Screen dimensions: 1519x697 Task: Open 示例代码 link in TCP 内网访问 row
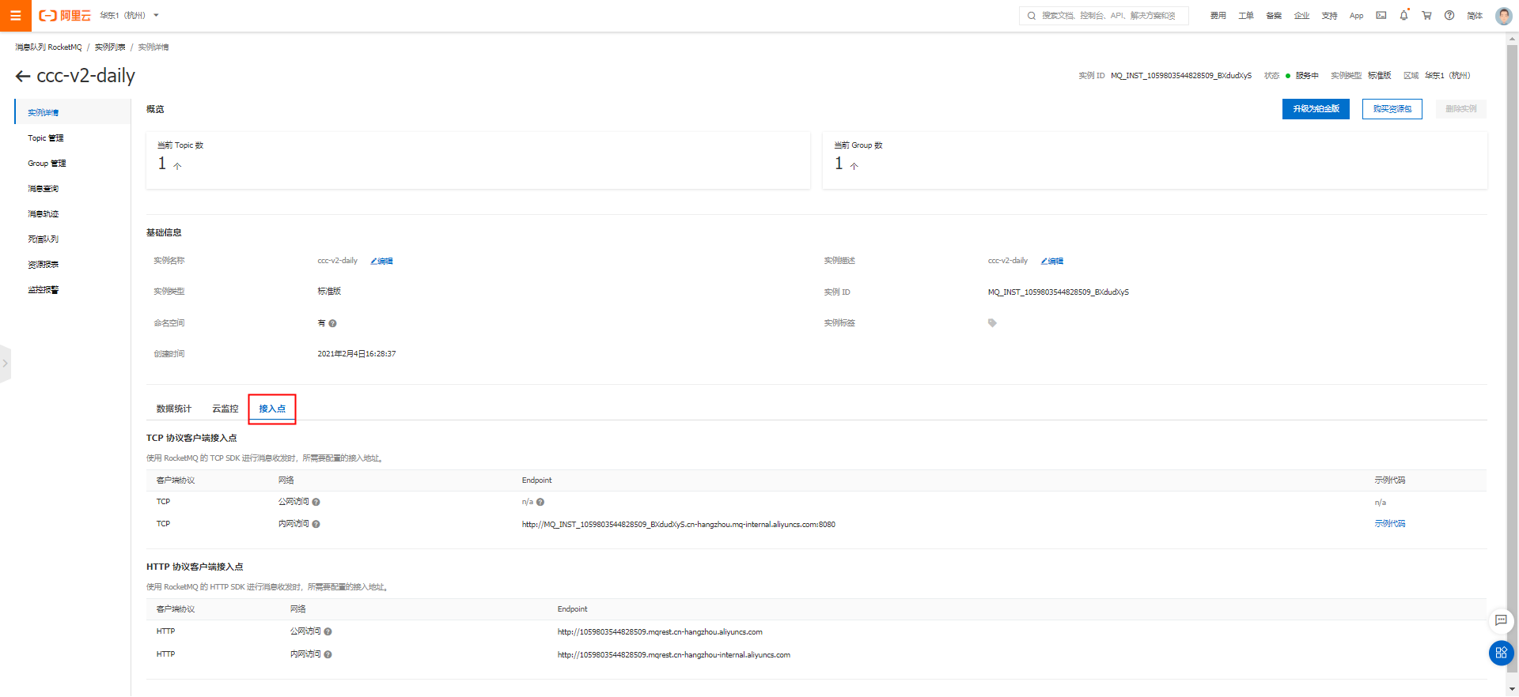1389,523
